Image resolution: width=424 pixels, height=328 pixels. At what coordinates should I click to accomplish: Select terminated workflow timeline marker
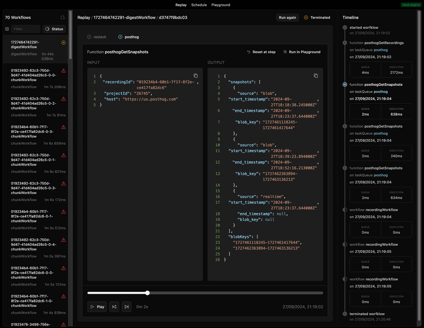345,314
